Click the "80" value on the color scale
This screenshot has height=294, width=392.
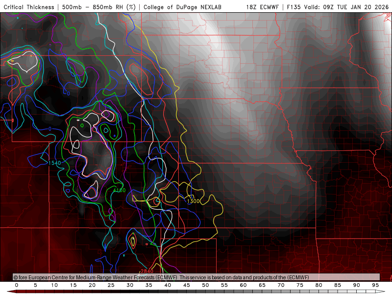[319, 285]
